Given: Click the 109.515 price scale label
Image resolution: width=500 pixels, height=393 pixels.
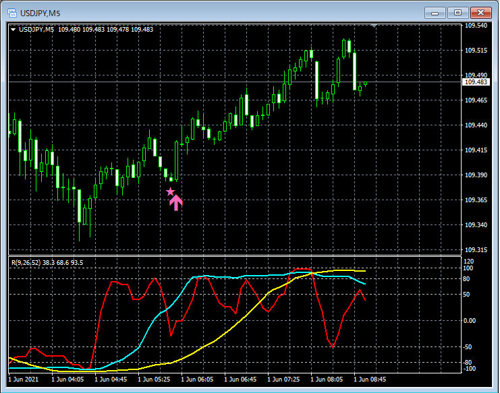Looking at the screenshot, I should click(476, 51).
